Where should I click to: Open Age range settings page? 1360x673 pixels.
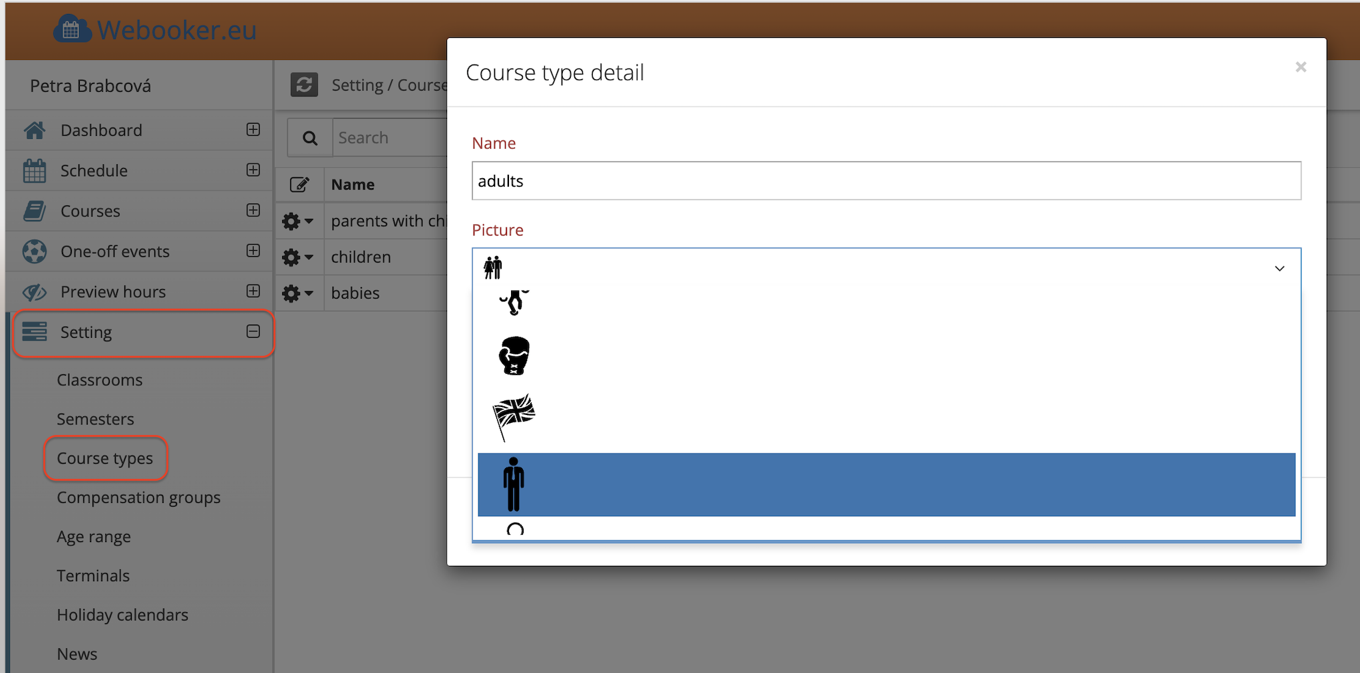tap(94, 537)
